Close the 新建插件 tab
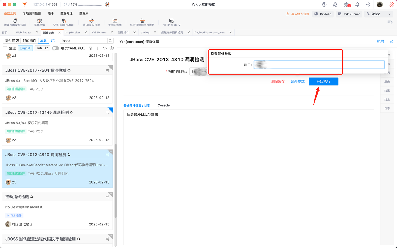397x248 pixels. (135, 32)
